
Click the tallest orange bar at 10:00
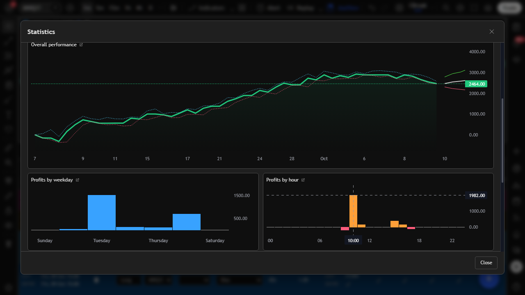pyautogui.click(x=353, y=211)
